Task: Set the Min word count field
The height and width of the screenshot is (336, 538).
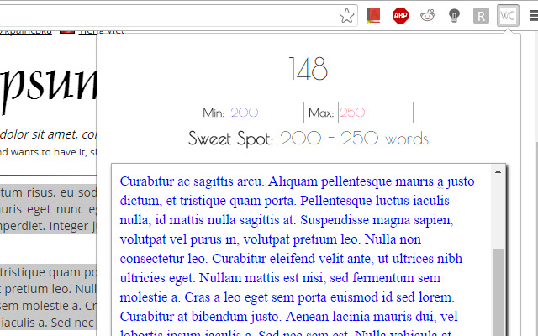Action: (266, 113)
